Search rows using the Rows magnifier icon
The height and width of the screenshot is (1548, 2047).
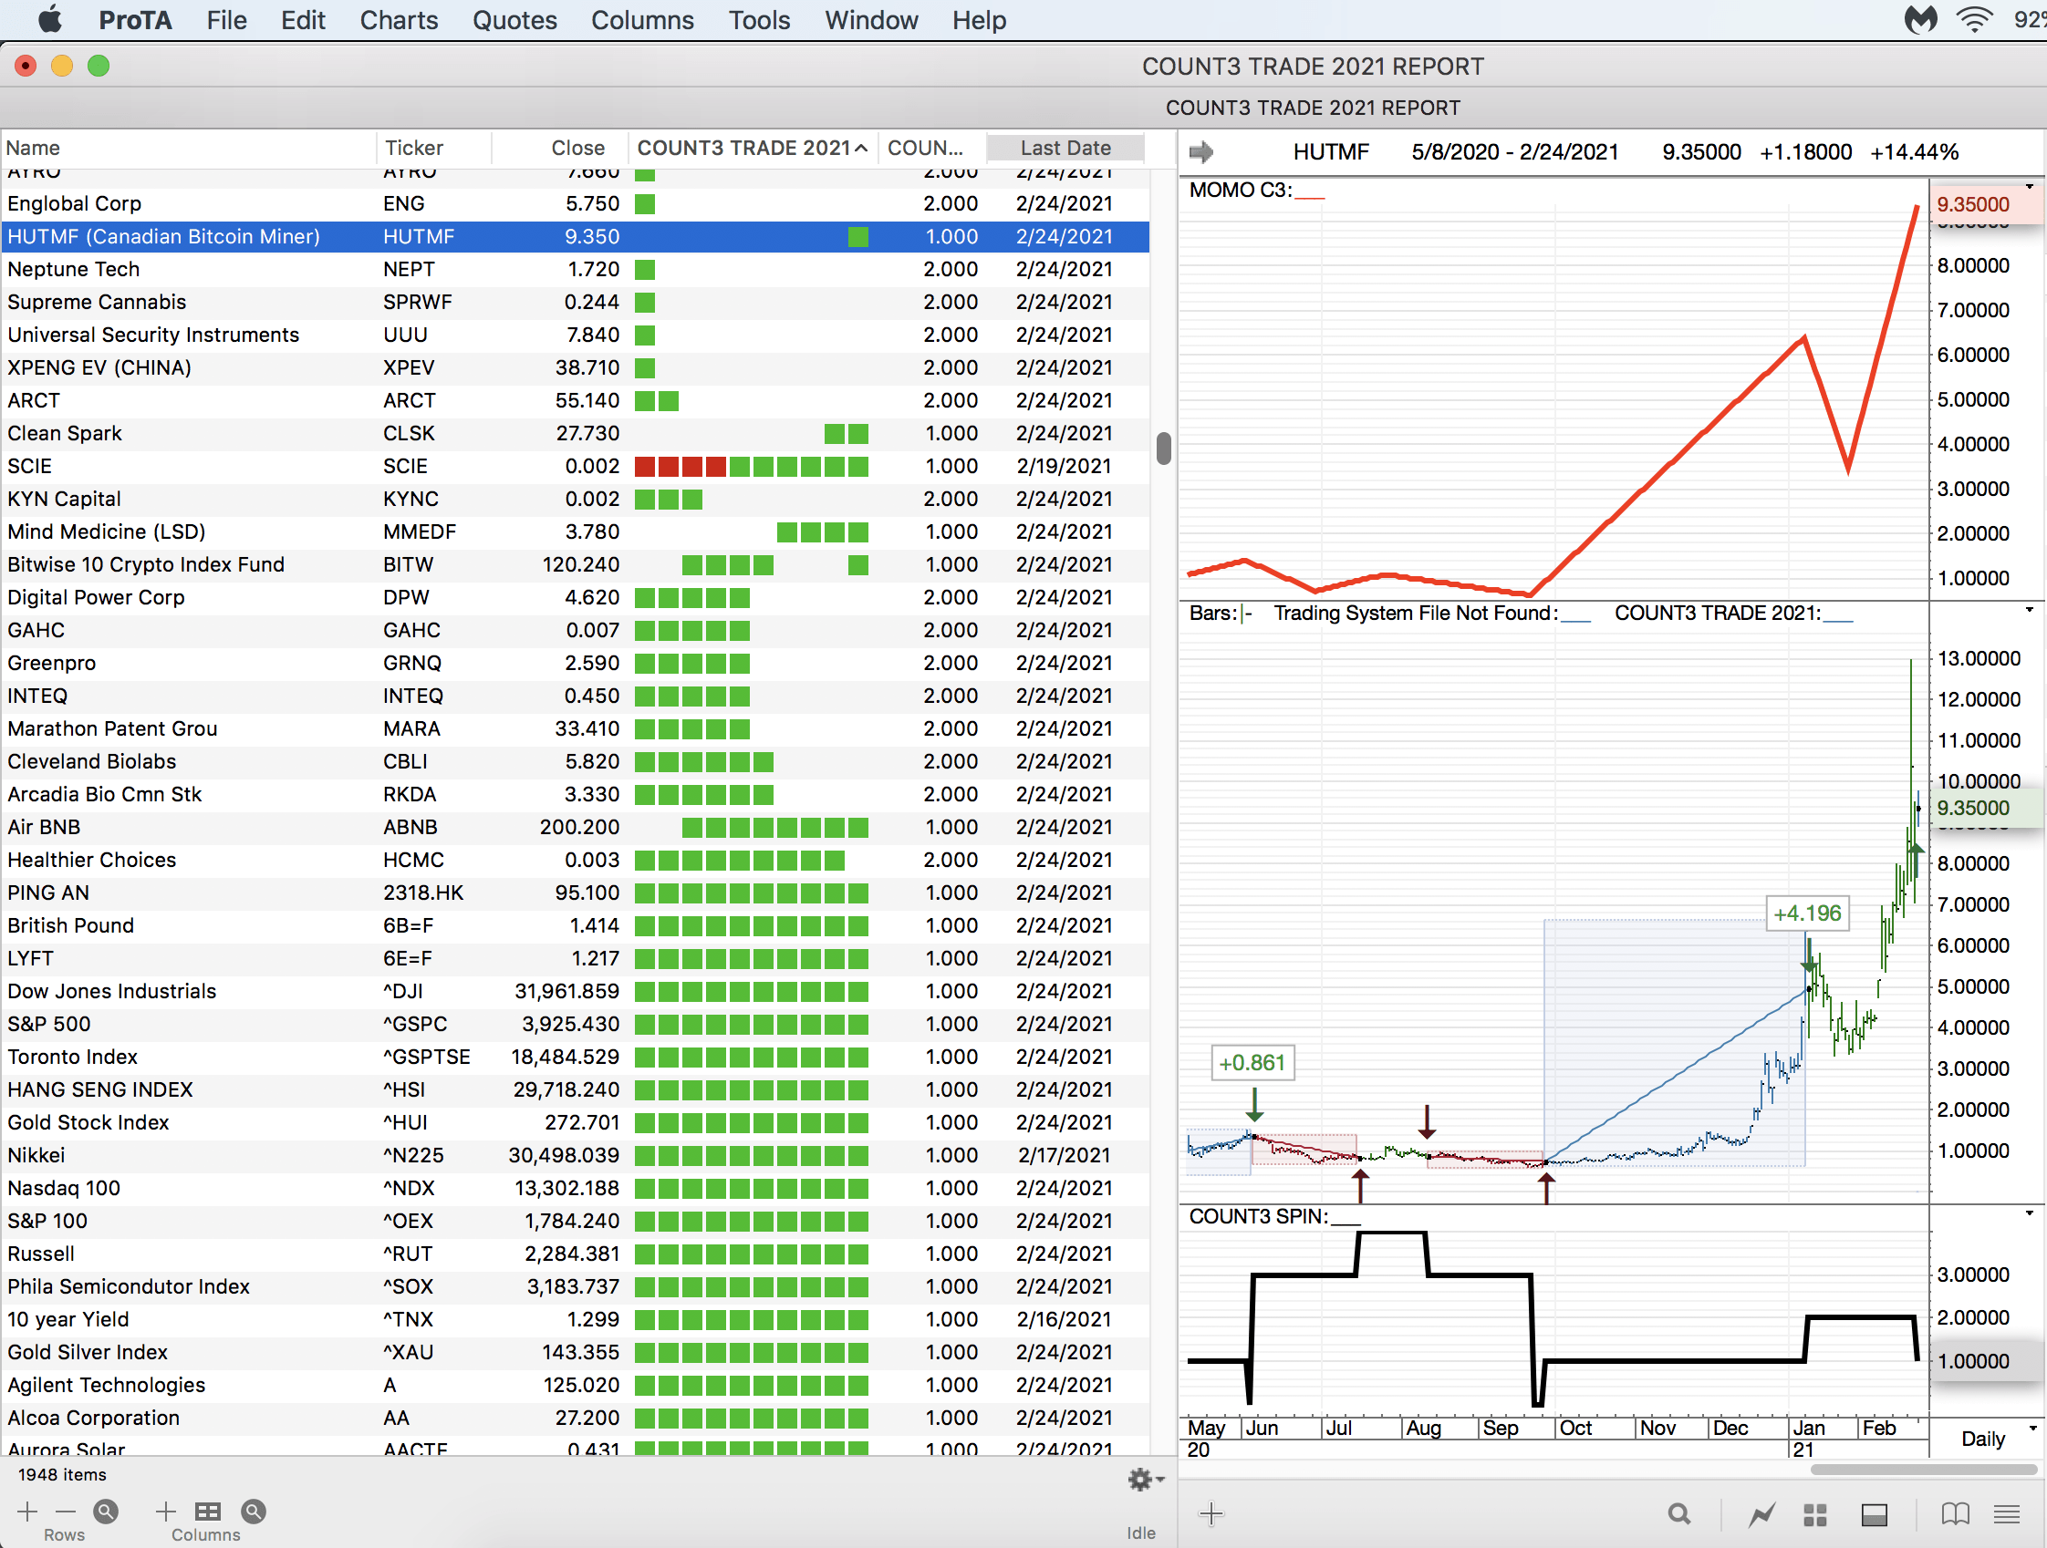106,1511
